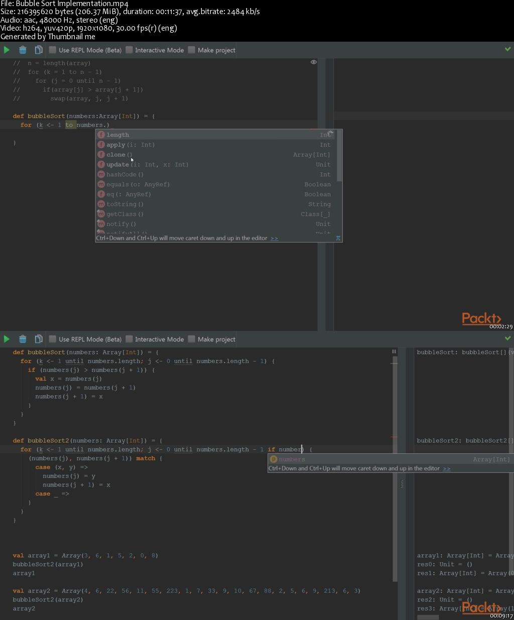Clear output with trash icon in upper frame
The image size is (514, 620).
[23, 50]
